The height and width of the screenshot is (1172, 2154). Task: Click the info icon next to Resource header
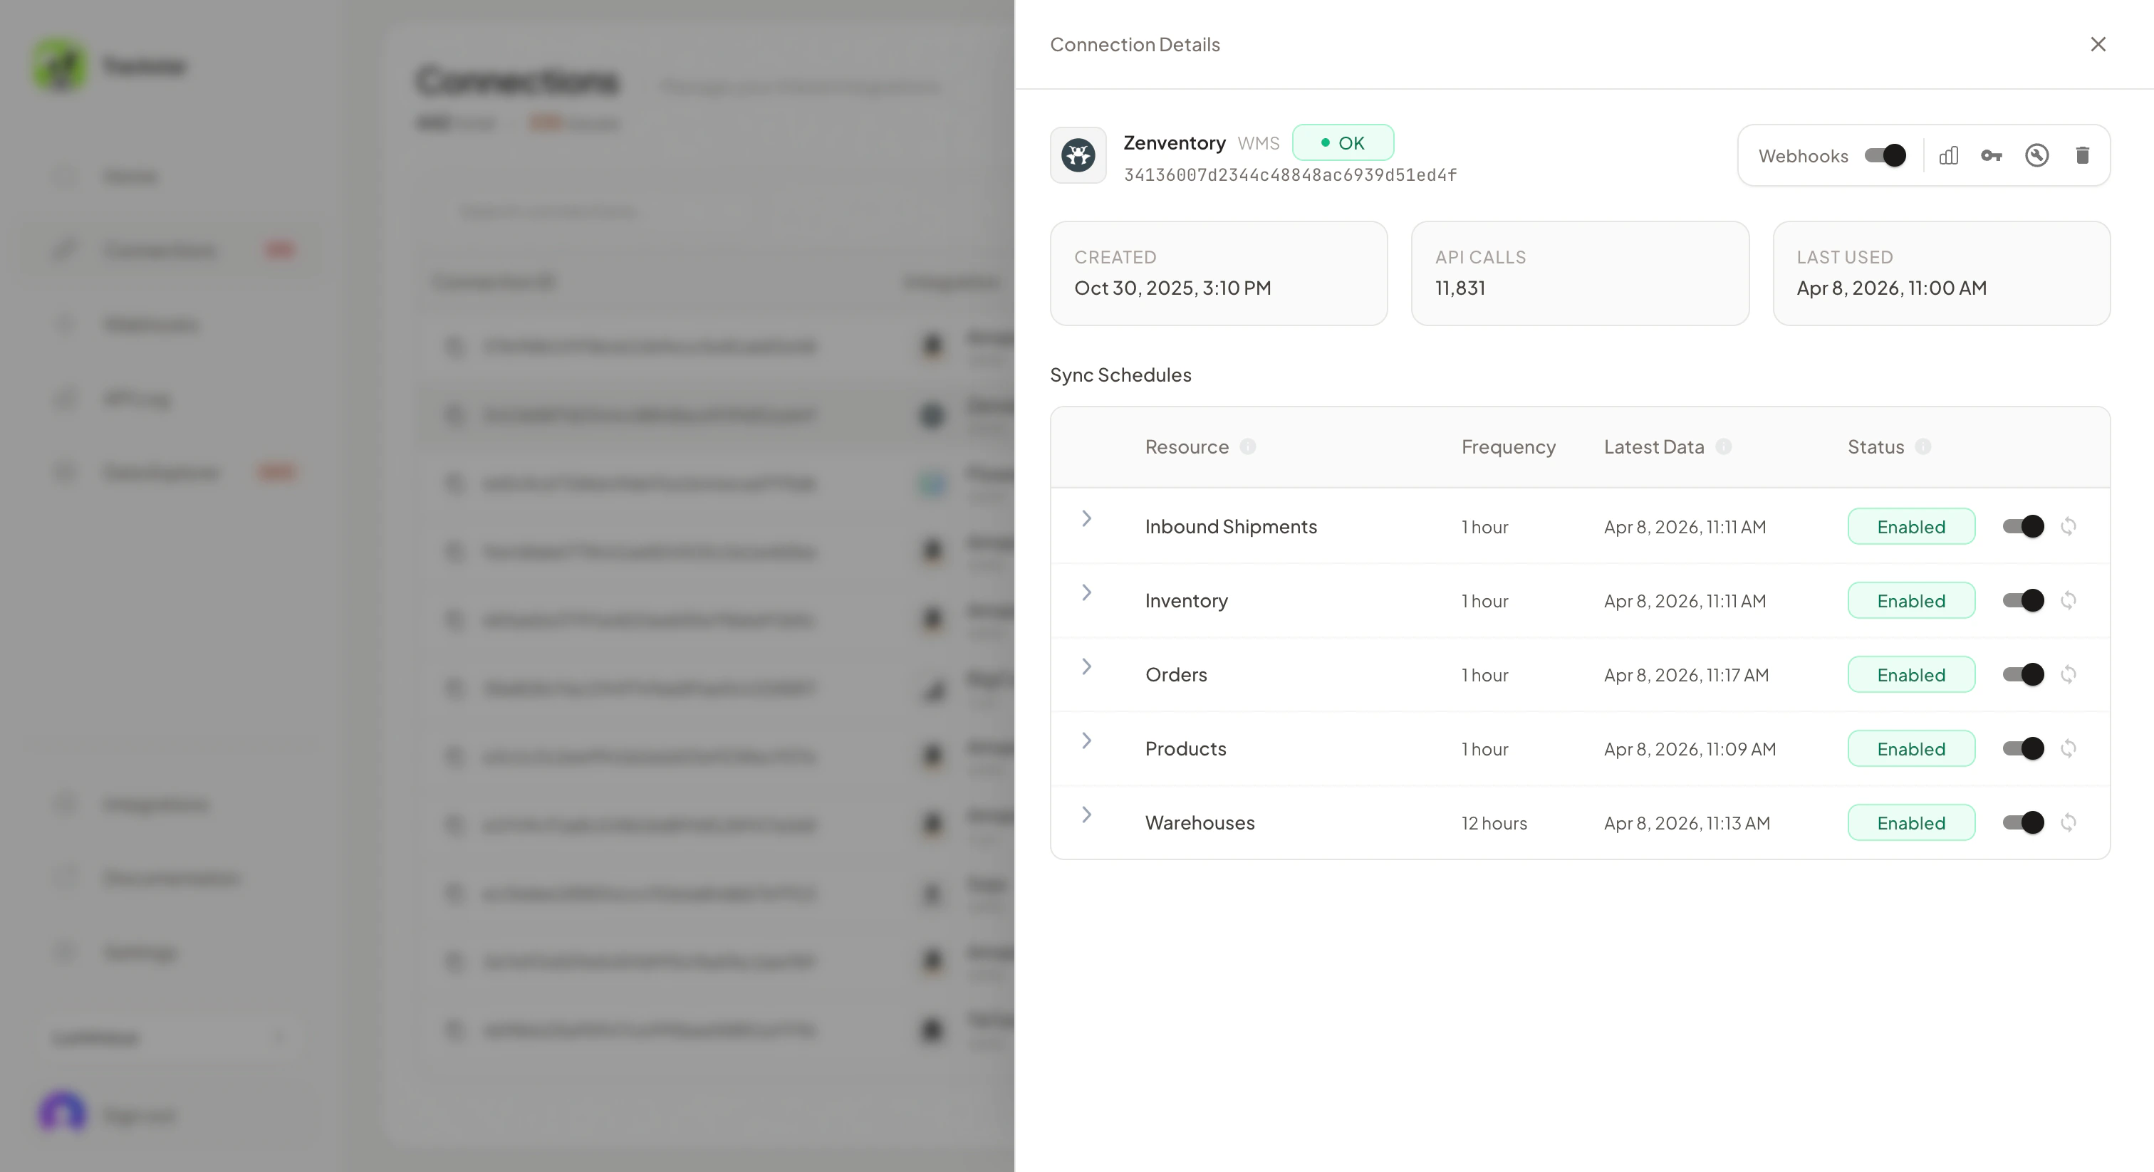1247,447
